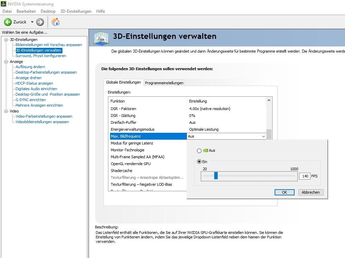This screenshot has height=258, width=345.
Task: Click the FPS value input field
Action: point(305,176)
